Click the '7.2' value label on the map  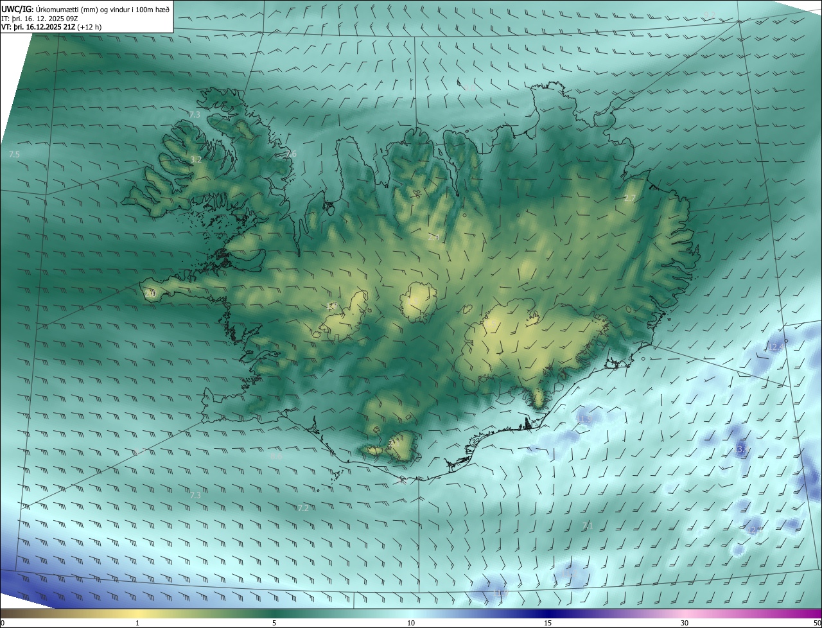(x=303, y=508)
